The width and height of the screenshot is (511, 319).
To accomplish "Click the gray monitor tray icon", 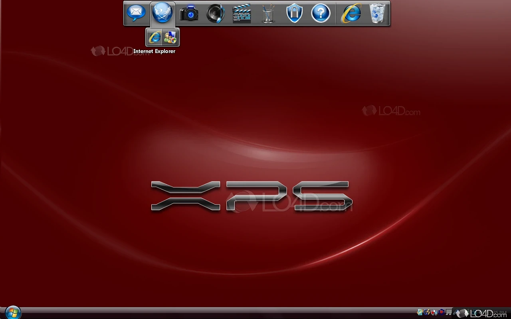I will coord(449,312).
